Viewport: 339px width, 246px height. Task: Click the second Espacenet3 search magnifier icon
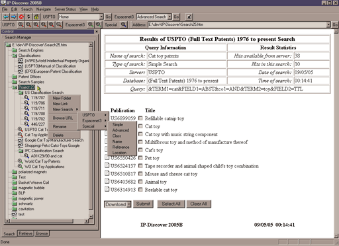point(98,24)
